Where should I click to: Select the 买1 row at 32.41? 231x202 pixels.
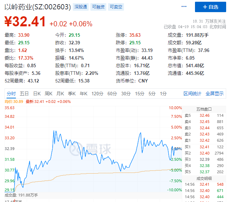[x=204, y=147]
